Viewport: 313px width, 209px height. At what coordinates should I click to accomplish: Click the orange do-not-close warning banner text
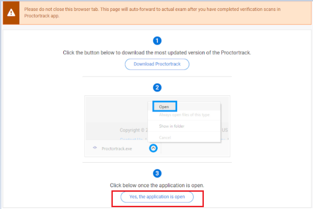(x=152, y=12)
